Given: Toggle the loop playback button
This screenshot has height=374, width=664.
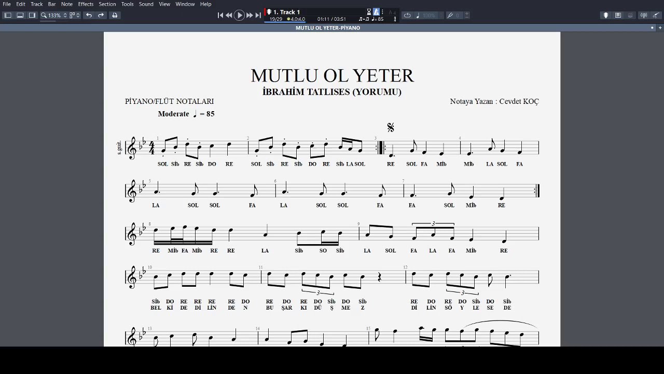Looking at the screenshot, I should 407,16.
